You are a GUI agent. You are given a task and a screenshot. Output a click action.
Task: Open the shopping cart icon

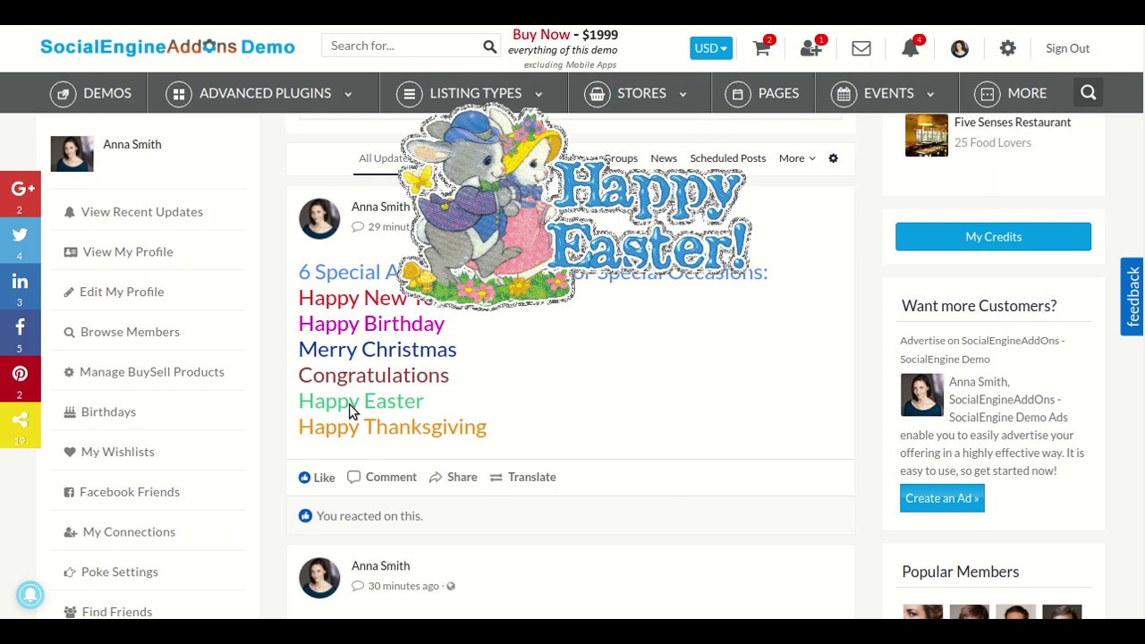[761, 48]
